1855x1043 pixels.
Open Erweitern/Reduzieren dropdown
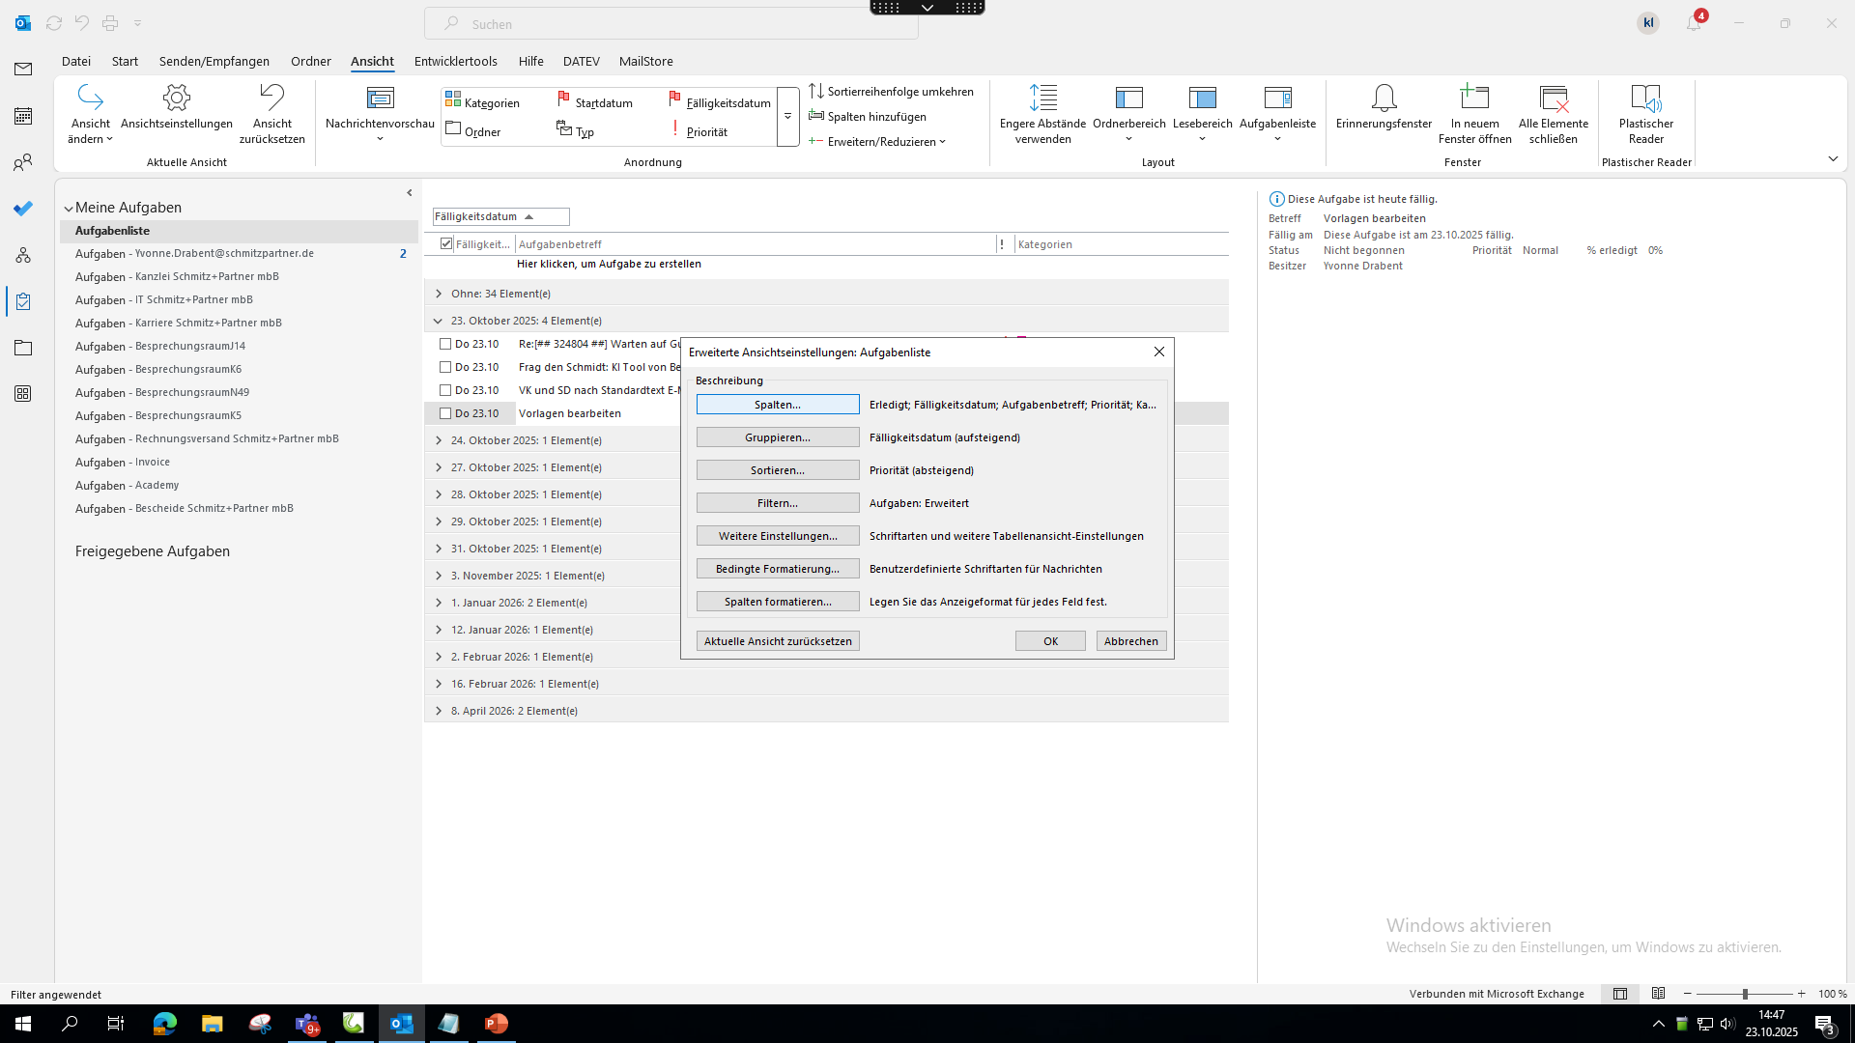(877, 141)
